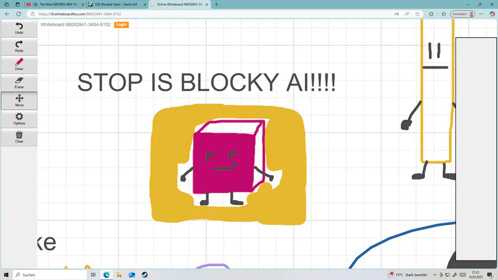Click the whiteboardfox address bar URL

[x=80, y=14]
